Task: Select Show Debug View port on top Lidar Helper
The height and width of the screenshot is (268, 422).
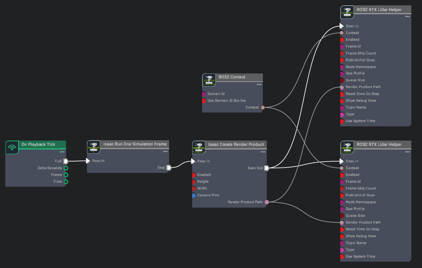Action: 342,101
